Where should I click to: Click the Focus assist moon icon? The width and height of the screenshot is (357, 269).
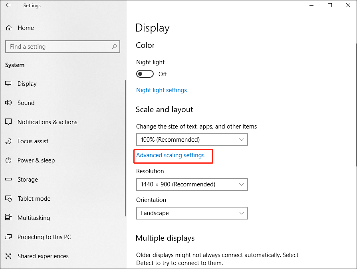pos(8,141)
